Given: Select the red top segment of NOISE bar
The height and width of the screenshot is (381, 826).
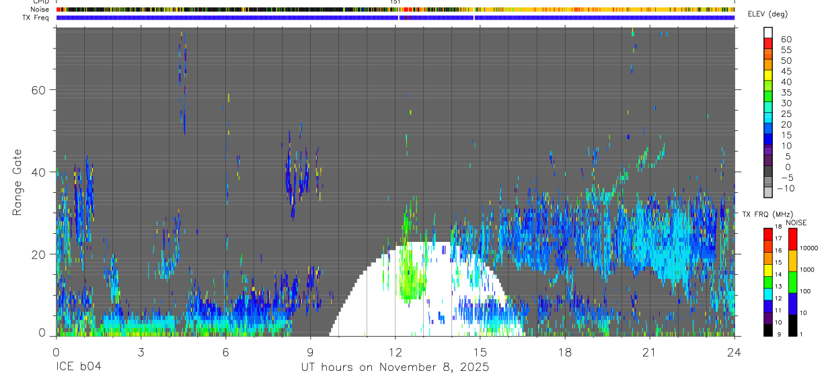Looking at the screenshot, I should [793, 239].
